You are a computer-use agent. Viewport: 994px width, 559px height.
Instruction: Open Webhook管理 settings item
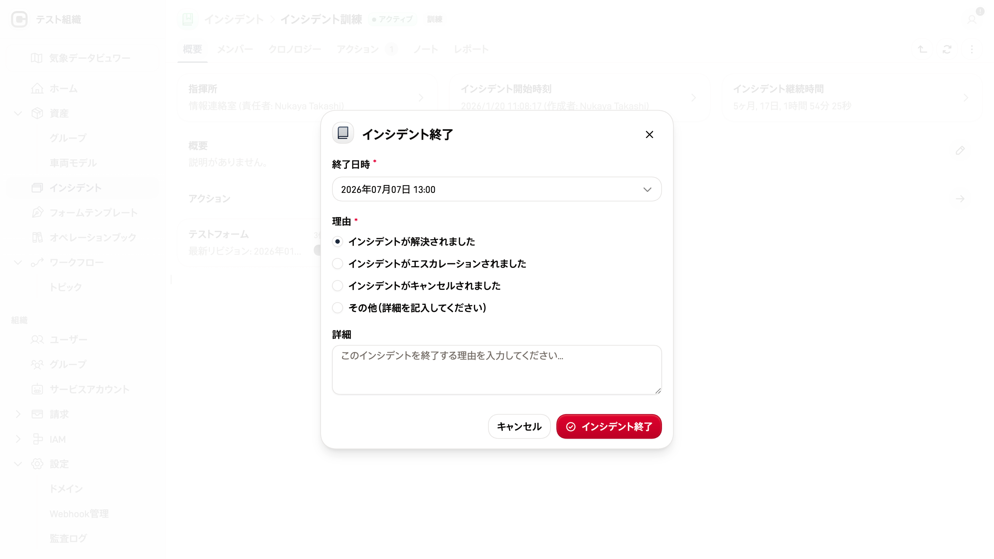[x=79, y=514]
